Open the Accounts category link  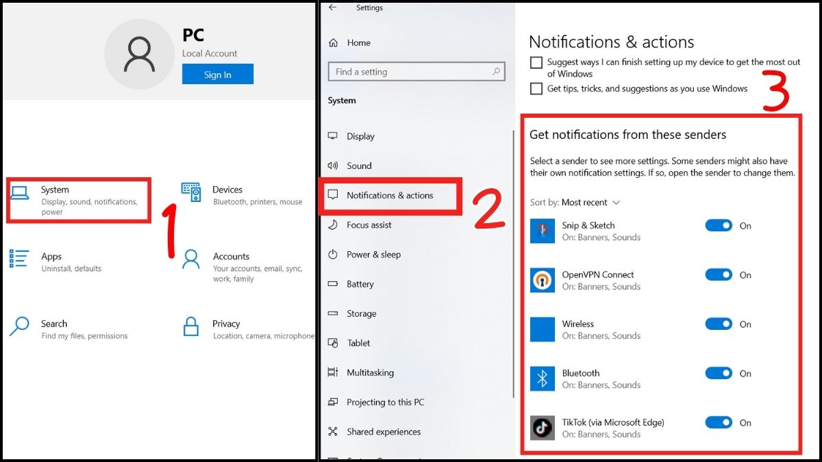(242, 267)
